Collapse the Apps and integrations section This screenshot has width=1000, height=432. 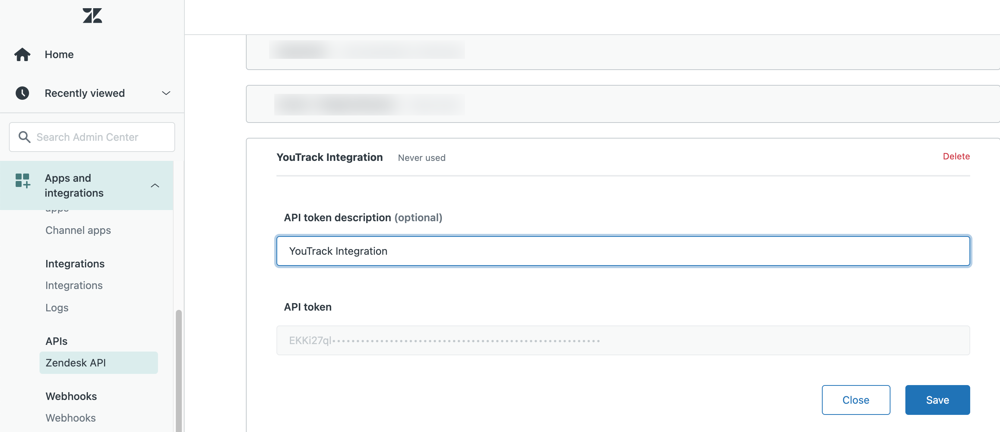pyautogui.click(x=155, y=185)
